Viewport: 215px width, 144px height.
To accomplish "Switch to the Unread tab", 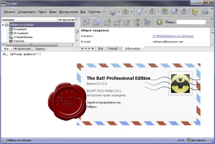I will pyautogui.click(x=113, y=48).
